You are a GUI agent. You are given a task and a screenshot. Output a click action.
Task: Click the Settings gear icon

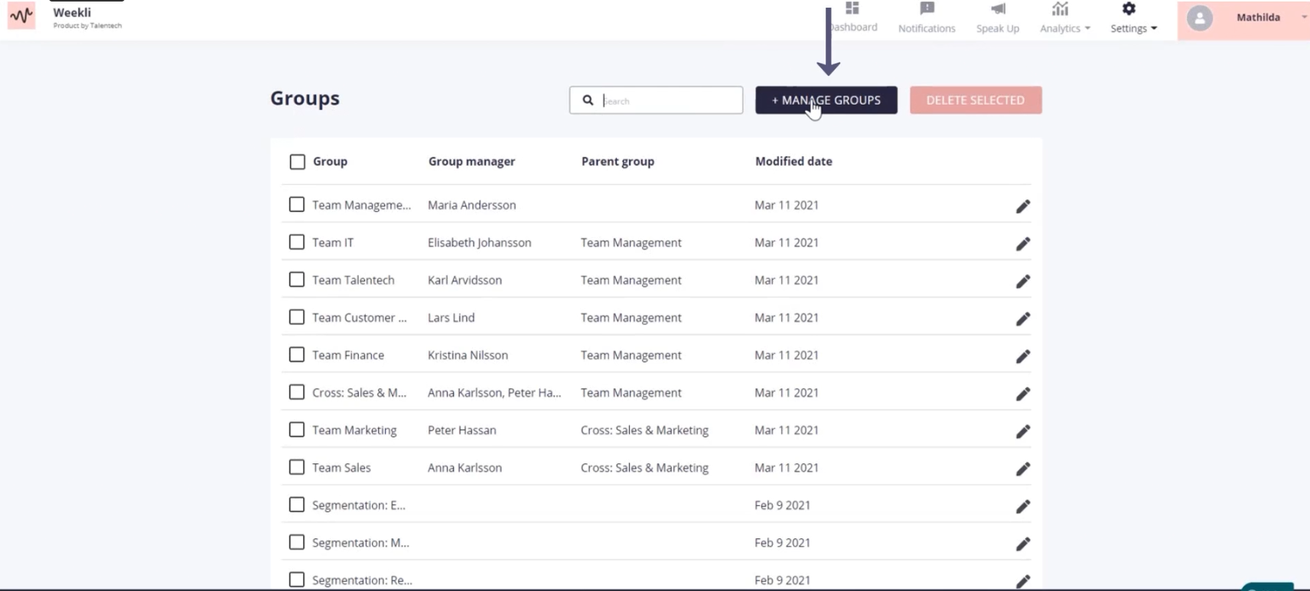tap(1129, 8)
